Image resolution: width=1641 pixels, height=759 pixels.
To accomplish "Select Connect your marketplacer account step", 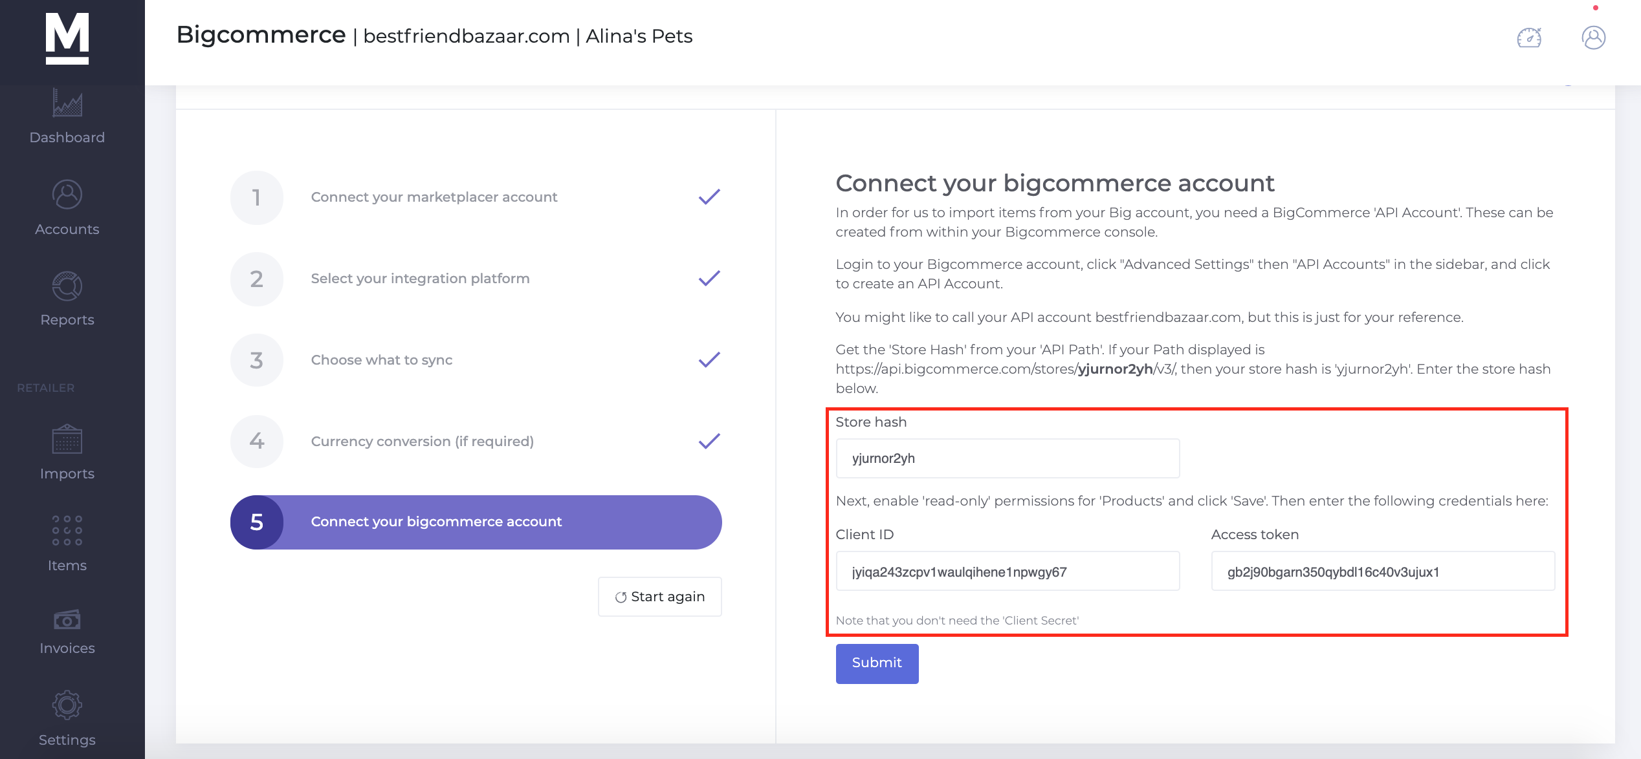I will point(434,197).
